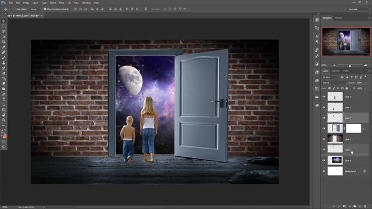Click the navigator zoom slider handle

coord(350,66)
